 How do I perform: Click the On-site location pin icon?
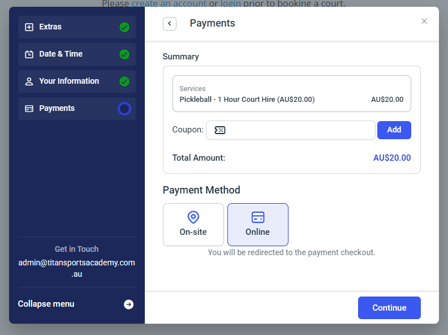(x=193, y=217)
